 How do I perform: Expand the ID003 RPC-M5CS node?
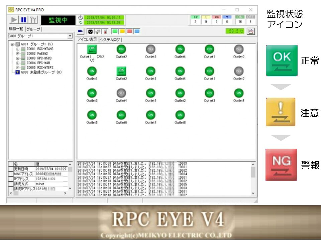pyautogui.click(x=18, y=58)
